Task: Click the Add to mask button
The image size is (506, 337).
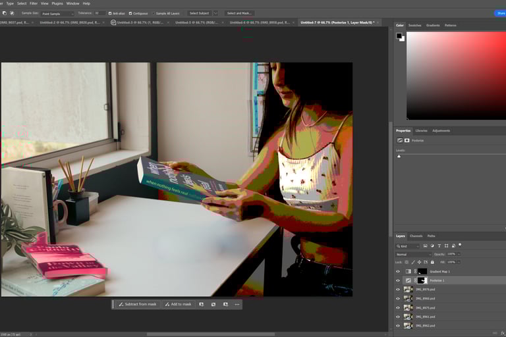Action: pos(178,304)
